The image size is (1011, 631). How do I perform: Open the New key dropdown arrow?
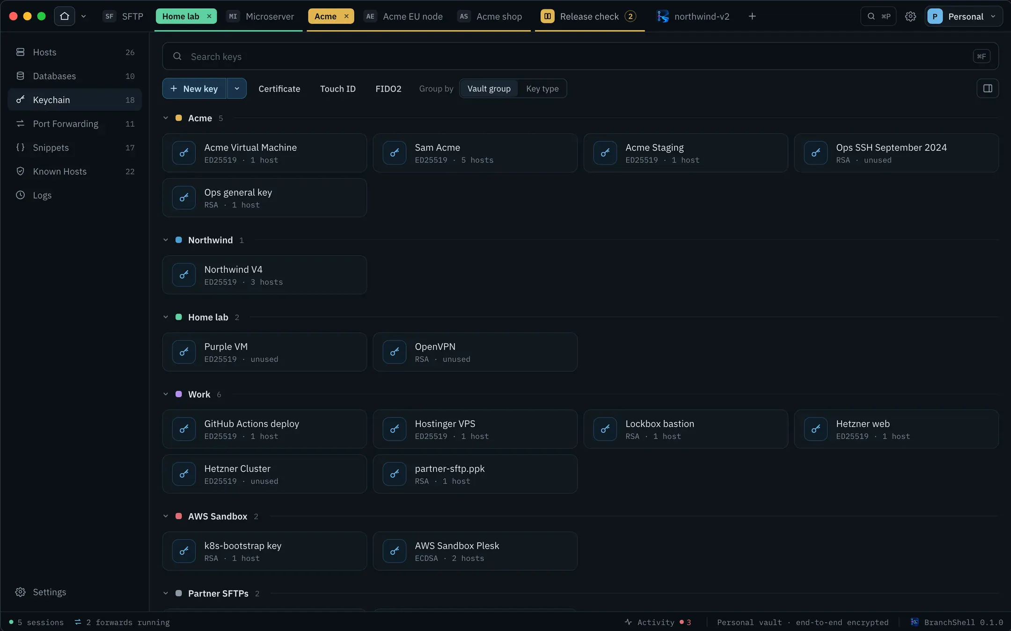point(237,88)
